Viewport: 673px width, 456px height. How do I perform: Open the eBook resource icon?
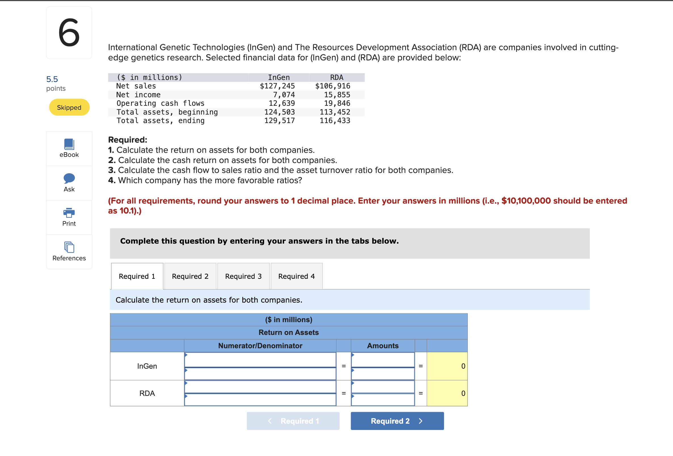(x=69, y=144)
